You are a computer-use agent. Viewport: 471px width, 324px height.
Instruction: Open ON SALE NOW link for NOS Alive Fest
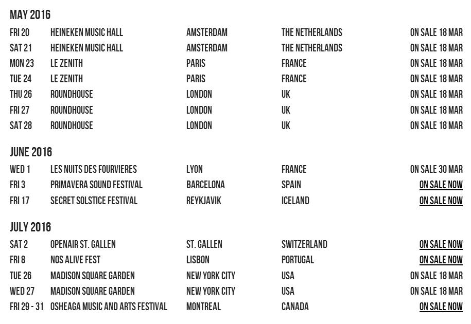pyautogui.click(x=441, y=260)
